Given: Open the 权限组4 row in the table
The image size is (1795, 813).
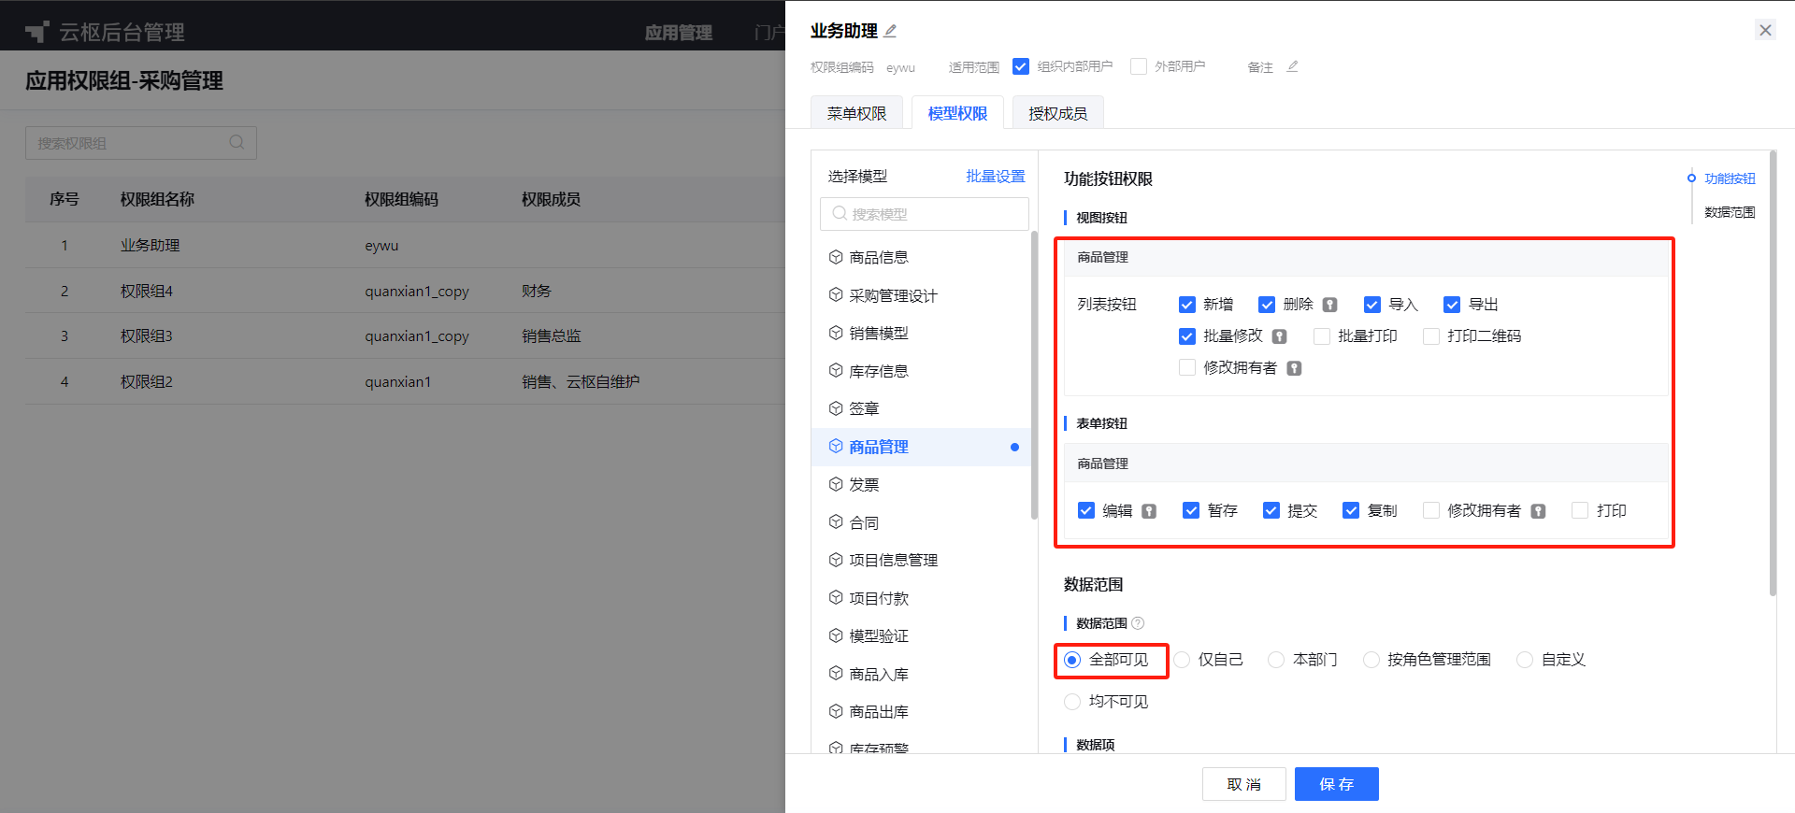Looking at the screenshot, I should tap(405, 291).
